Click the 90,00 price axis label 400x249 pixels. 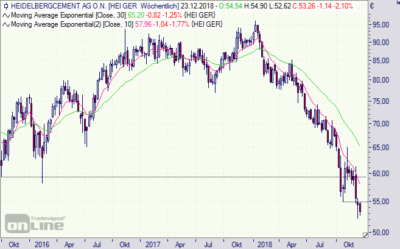pos(381,43)
